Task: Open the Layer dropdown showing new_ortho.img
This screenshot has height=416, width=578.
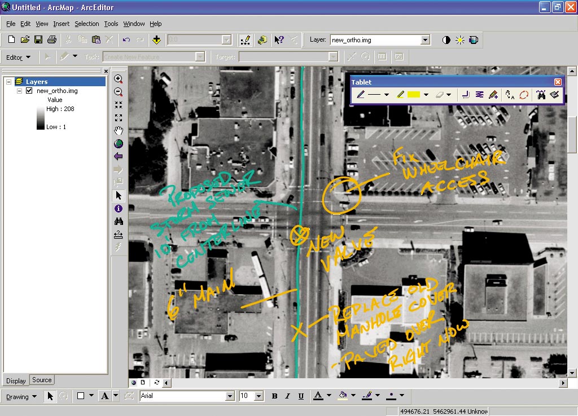Action: pos(425,40)
